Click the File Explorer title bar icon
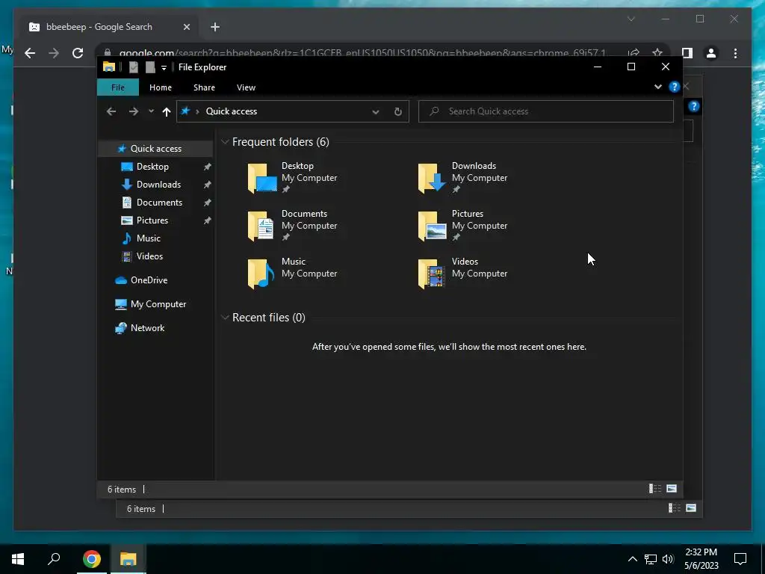 (x=109, y=67)
